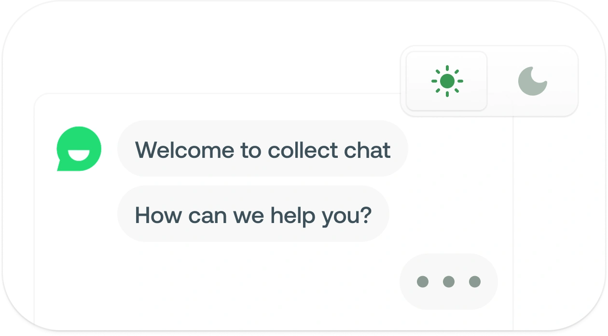The width and height of the screenshot is (608, 336).
Task: Click the rightmost dot in typing indicator
Action: [x=474, y=281]
